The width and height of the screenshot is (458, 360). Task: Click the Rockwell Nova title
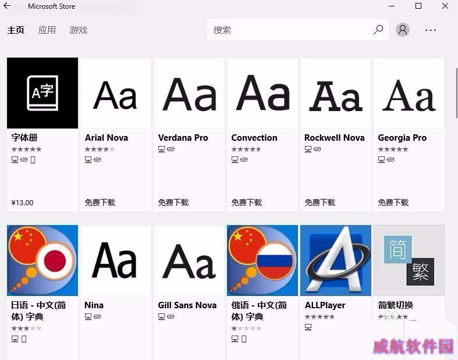point(335,137)
